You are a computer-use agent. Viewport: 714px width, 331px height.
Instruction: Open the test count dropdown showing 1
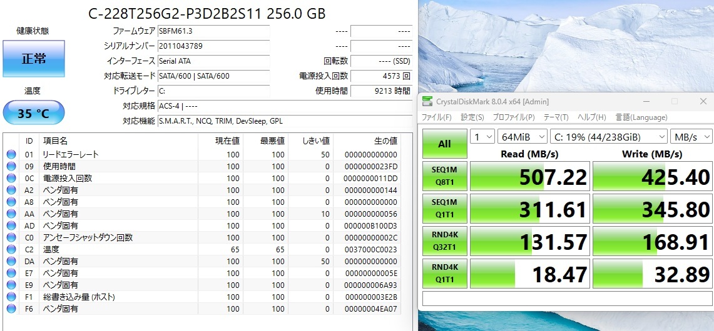coord(482,136)
